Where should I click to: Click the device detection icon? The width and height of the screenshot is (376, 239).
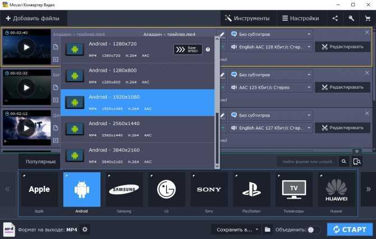357,162
